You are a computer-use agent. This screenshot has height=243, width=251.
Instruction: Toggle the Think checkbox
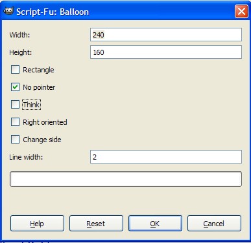[15, 105]
